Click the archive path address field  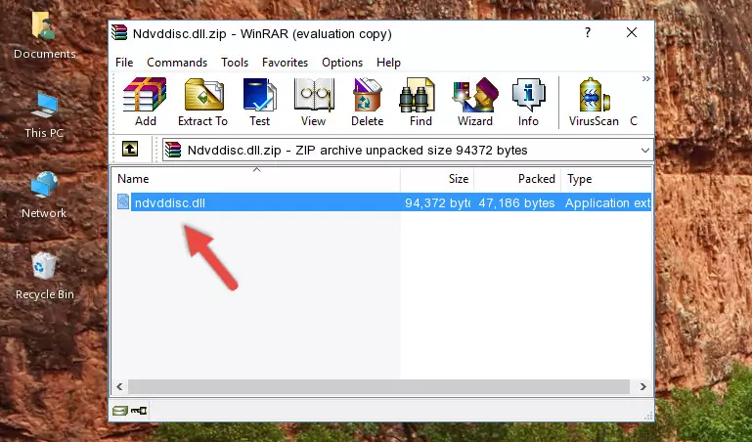(x=408, y=151)
